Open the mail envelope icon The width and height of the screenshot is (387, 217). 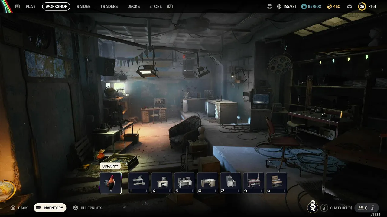click(x=350, y=6)
